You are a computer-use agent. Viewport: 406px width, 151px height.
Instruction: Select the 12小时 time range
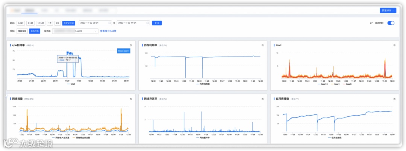(x=41, y=23)
